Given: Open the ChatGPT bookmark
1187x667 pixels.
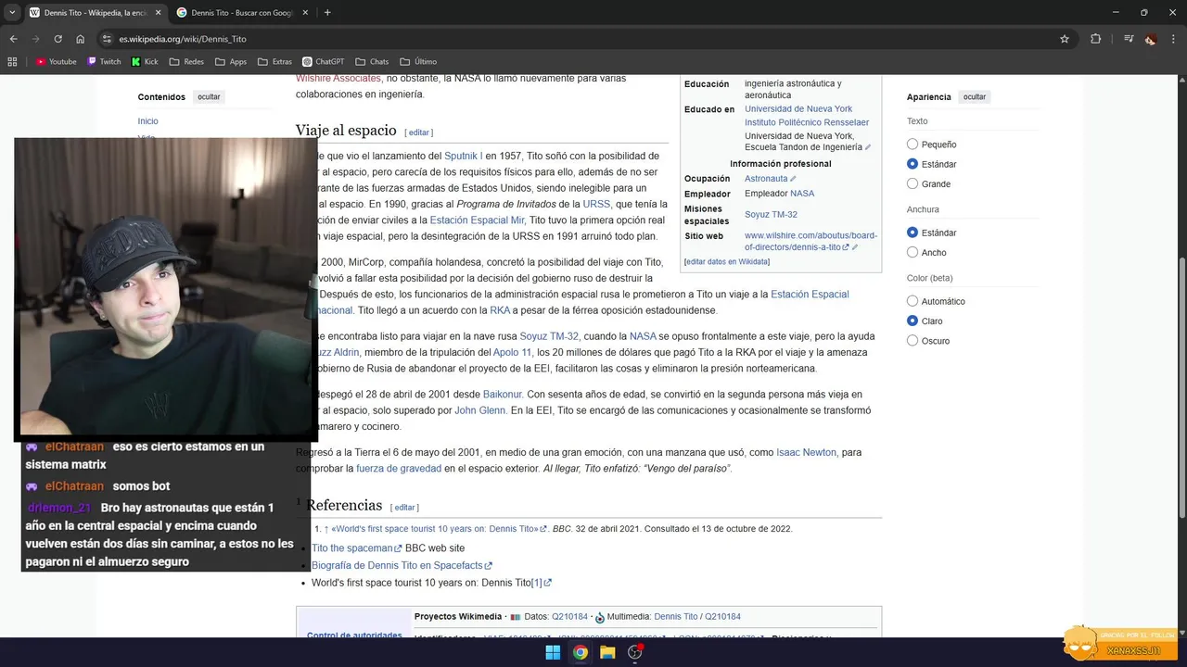Looking at the screenshot, I should pos(323,62).
